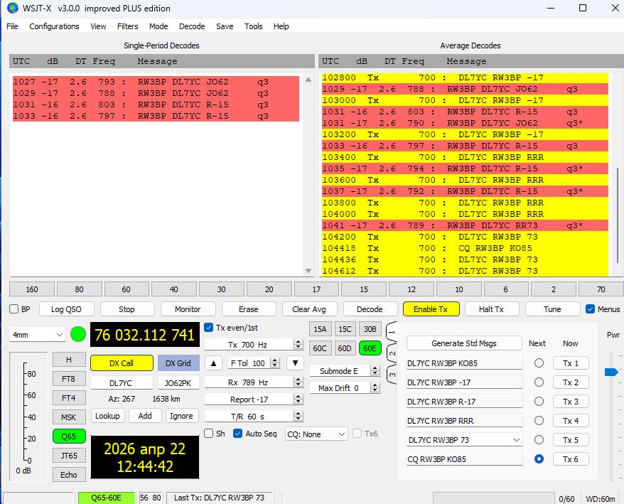Screen dimensions: 624x504
Task: Adjust the Tx 700 Hz spinner arrows
Action: tap(298, 344)
